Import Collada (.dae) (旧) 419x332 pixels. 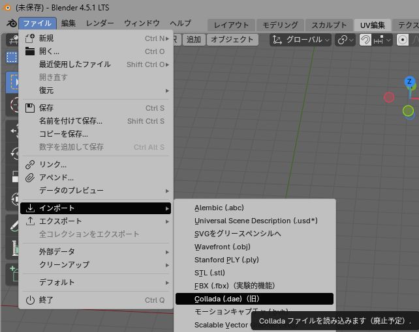point(255,299)
